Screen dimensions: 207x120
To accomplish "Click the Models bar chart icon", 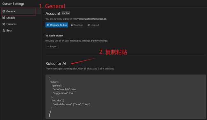I will tap(4, 18).
